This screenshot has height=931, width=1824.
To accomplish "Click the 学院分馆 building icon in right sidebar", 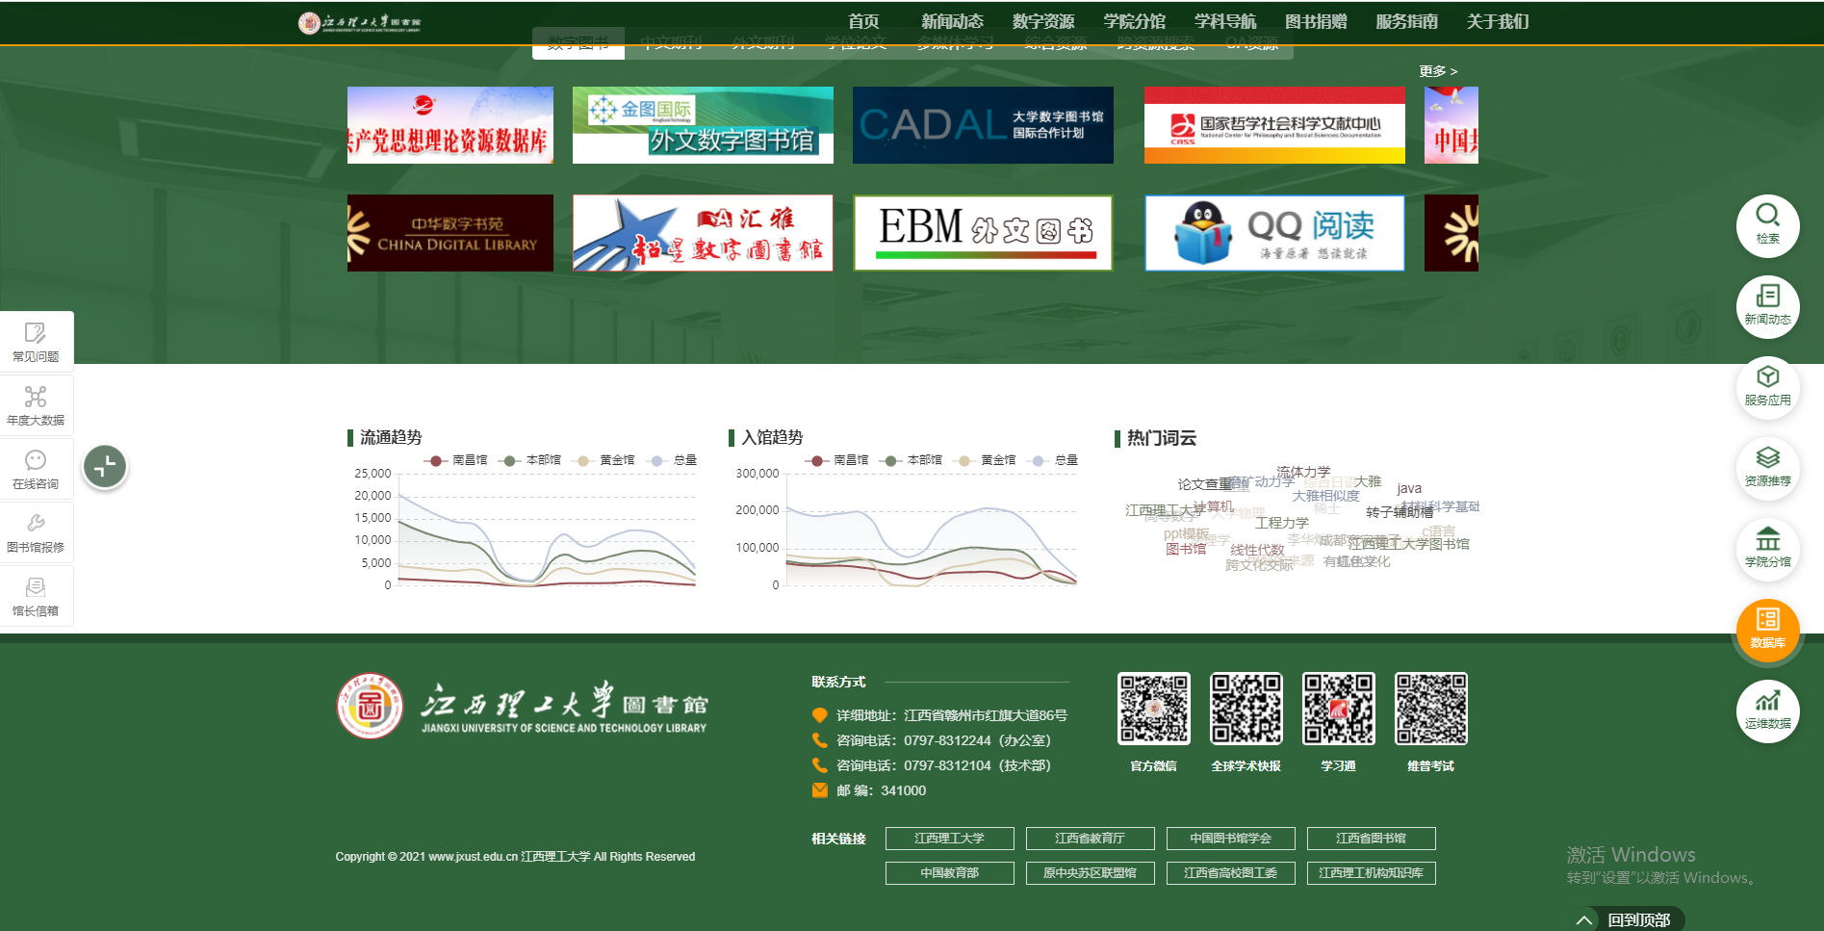I will (x=1767, y=550).
